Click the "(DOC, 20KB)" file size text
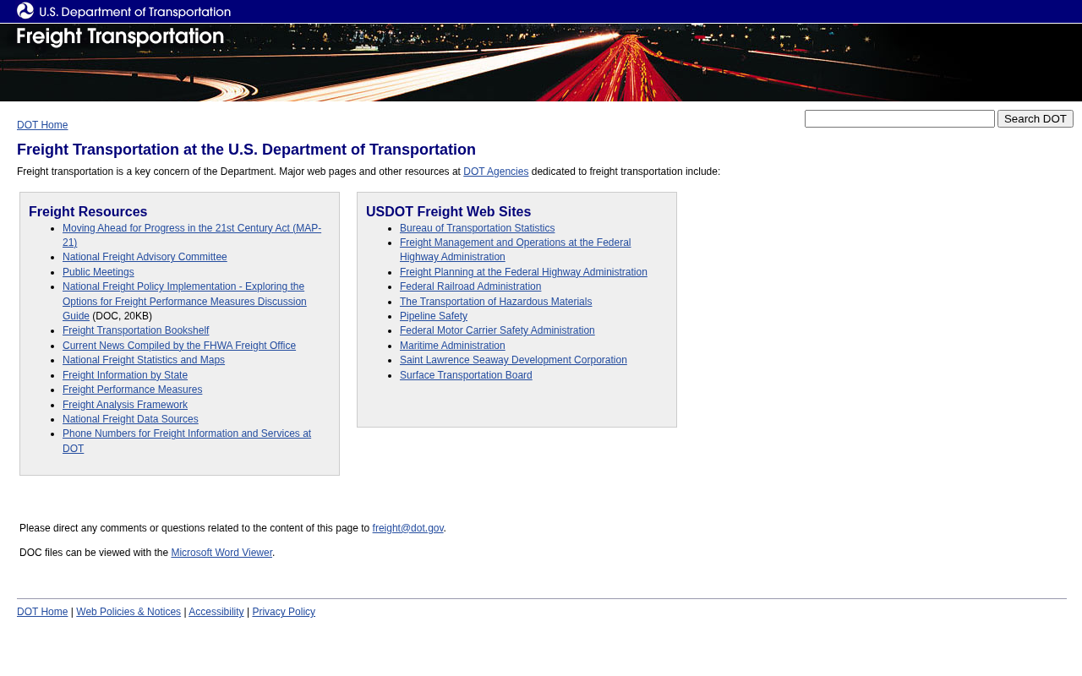1082x676 pixels. (x=123, y=316)
